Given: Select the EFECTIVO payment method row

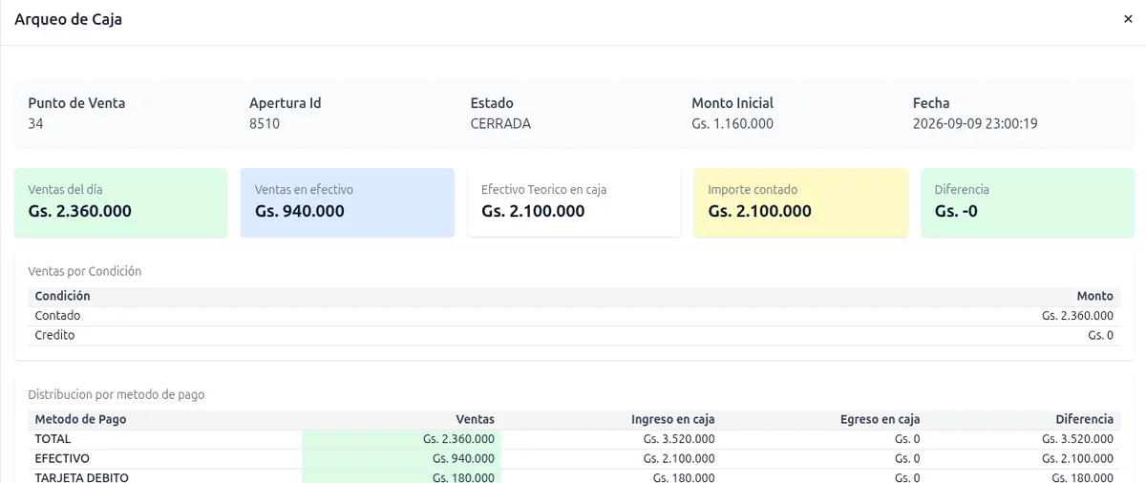Looking at the screenshot, I should pyautogui.click(x=574, y=459).
